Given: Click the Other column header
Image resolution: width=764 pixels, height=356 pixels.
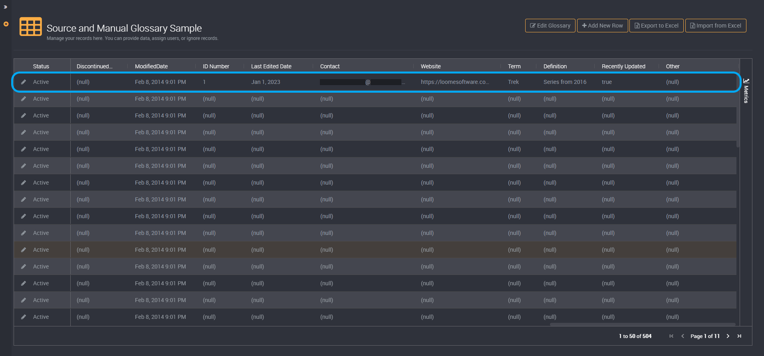Looking at the screenshot, I should (x=673, y=66).
